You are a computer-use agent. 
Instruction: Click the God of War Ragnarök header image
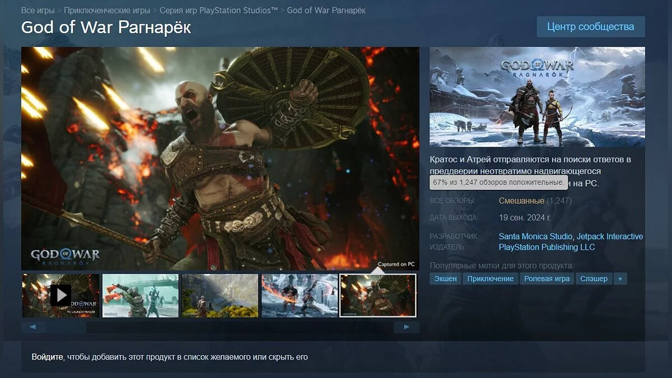[x=537, y=97]
